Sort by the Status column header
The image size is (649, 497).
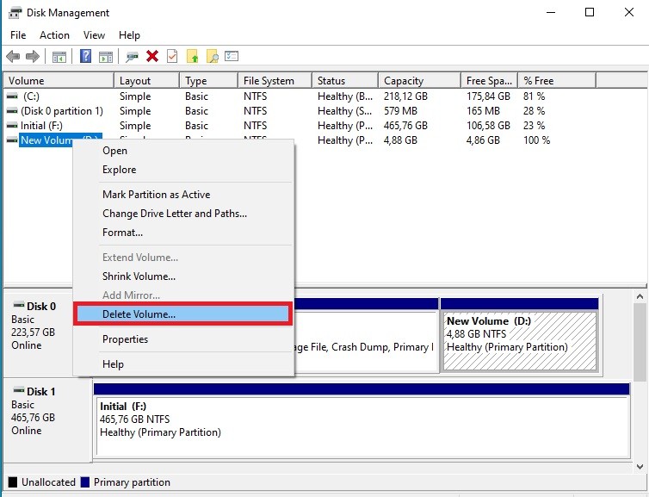tap(345, 80)
